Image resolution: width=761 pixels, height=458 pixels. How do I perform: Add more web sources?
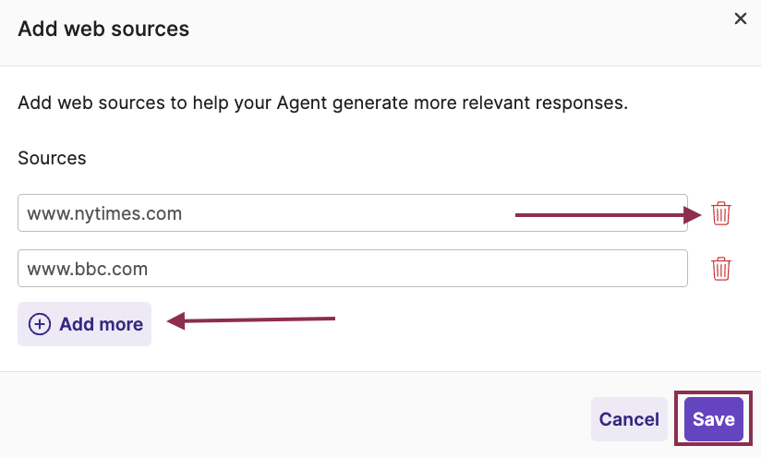85,324
